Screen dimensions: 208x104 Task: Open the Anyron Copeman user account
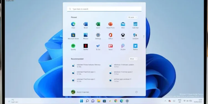coord(80,92)
